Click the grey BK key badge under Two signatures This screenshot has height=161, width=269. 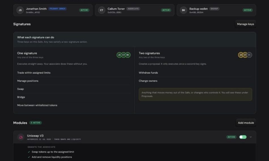point(249,55)
